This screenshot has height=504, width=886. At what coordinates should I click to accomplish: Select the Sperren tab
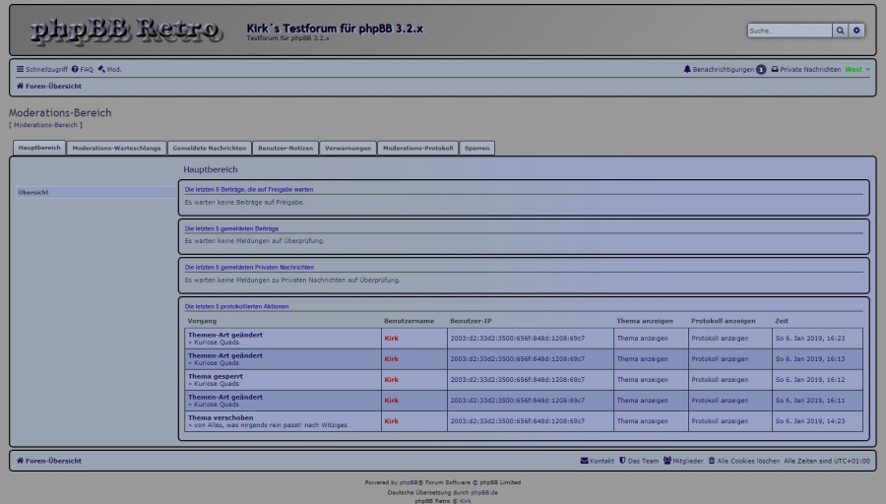pyautogui.click(x=476, y=148)
